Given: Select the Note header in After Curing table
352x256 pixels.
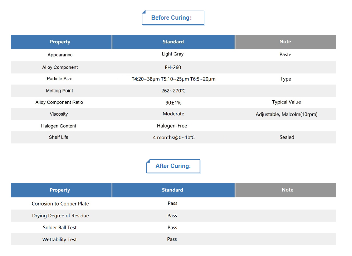Looking at the screenshot, I should [x=285, y=190].
